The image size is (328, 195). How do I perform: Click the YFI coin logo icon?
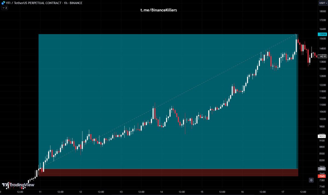(3, 3)
